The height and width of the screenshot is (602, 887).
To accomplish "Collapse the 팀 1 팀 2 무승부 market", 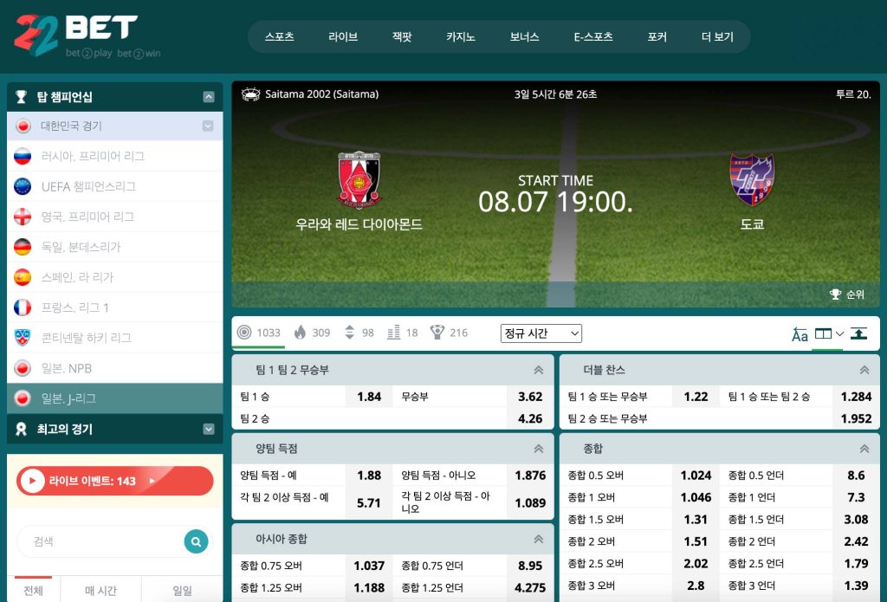I will point(539,370).
